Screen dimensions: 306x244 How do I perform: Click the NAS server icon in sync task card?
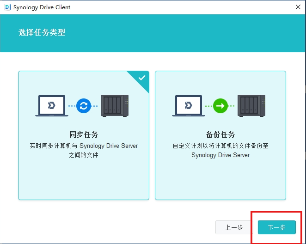pos(114,105)
